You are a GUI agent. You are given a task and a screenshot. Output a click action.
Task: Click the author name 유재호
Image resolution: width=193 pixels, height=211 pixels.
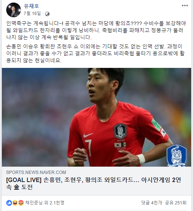(x=31, y=6)
